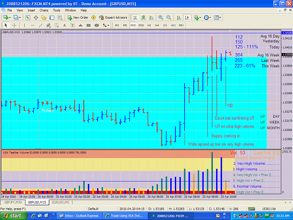293x220 pixels.
Task: Select the equidistant channel tool
Action: pyautogui.click(x=49, y=25)
